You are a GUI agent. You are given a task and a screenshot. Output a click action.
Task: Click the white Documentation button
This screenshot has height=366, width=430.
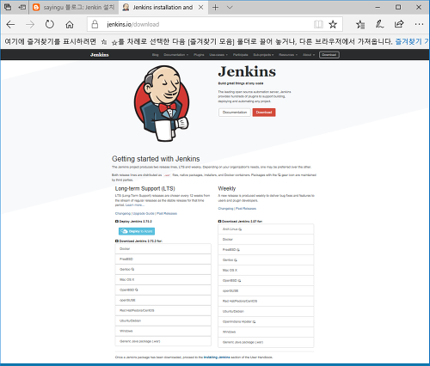coord(235,113)
